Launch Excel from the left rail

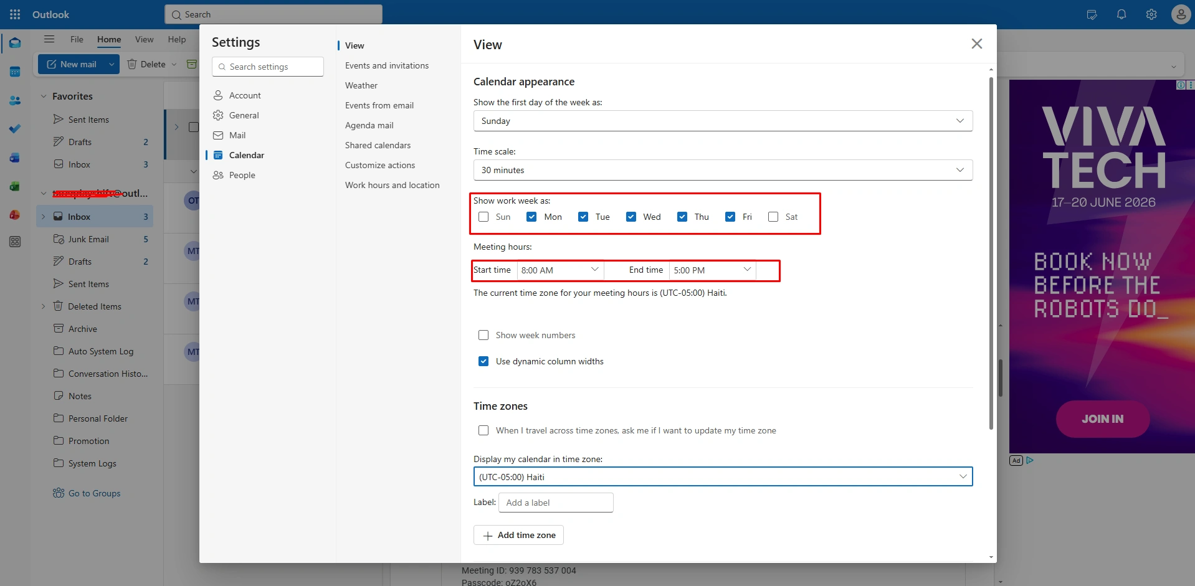15,186
